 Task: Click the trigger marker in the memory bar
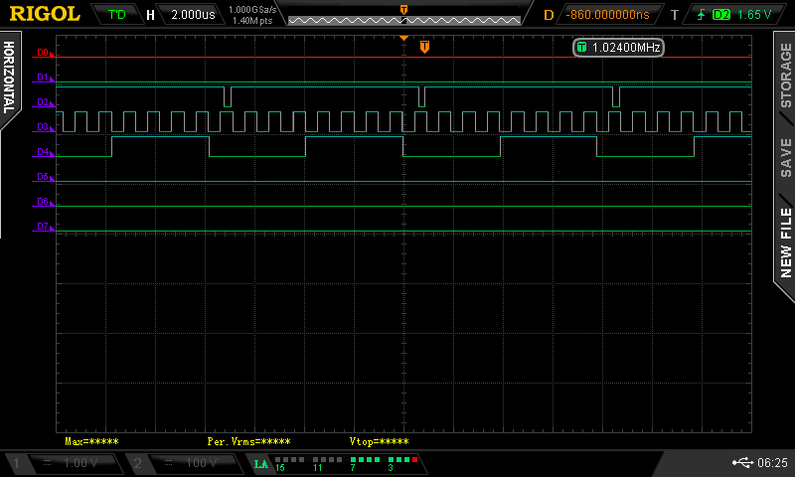coord(403,10)
